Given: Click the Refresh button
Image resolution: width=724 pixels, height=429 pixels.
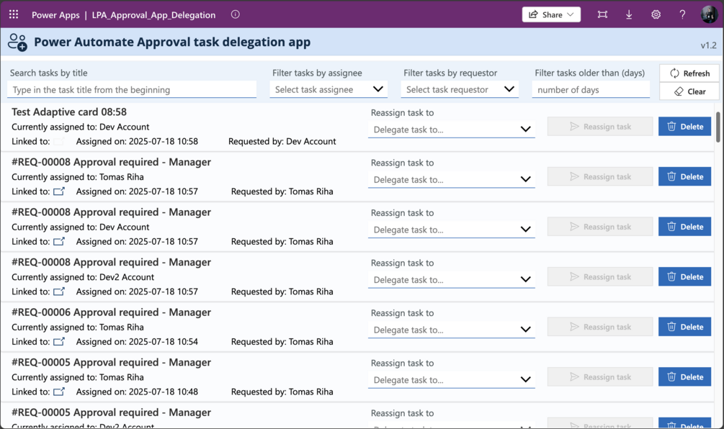Looking at the screenshot, I should pyautogui.click(x=689, y=73).
